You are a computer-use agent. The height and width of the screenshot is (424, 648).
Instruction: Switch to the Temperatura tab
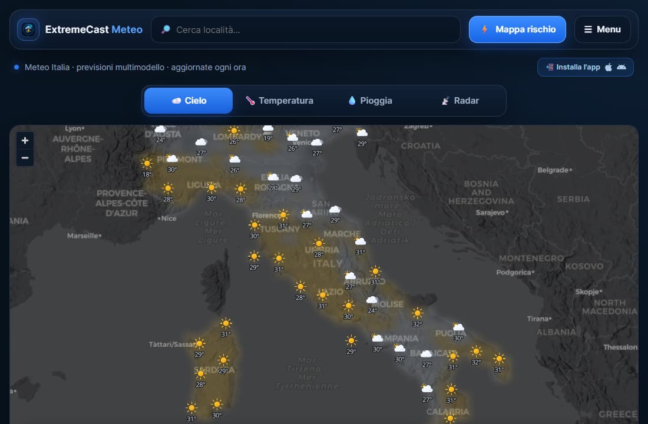[x=279, y=101]
